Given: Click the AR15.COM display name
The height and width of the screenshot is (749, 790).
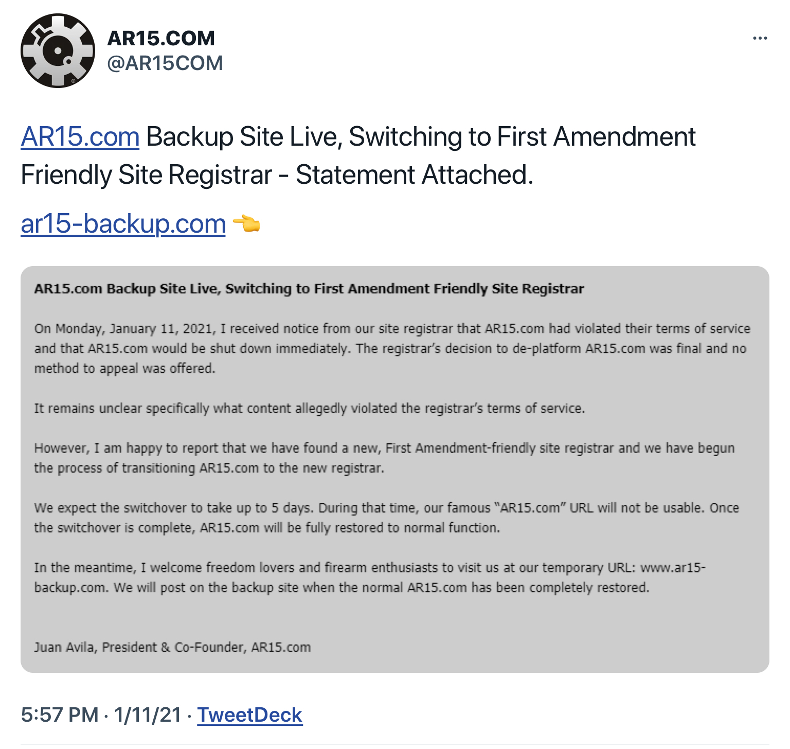Looking at the screenshot, I should pyautogui.click(x=161, y=38).
